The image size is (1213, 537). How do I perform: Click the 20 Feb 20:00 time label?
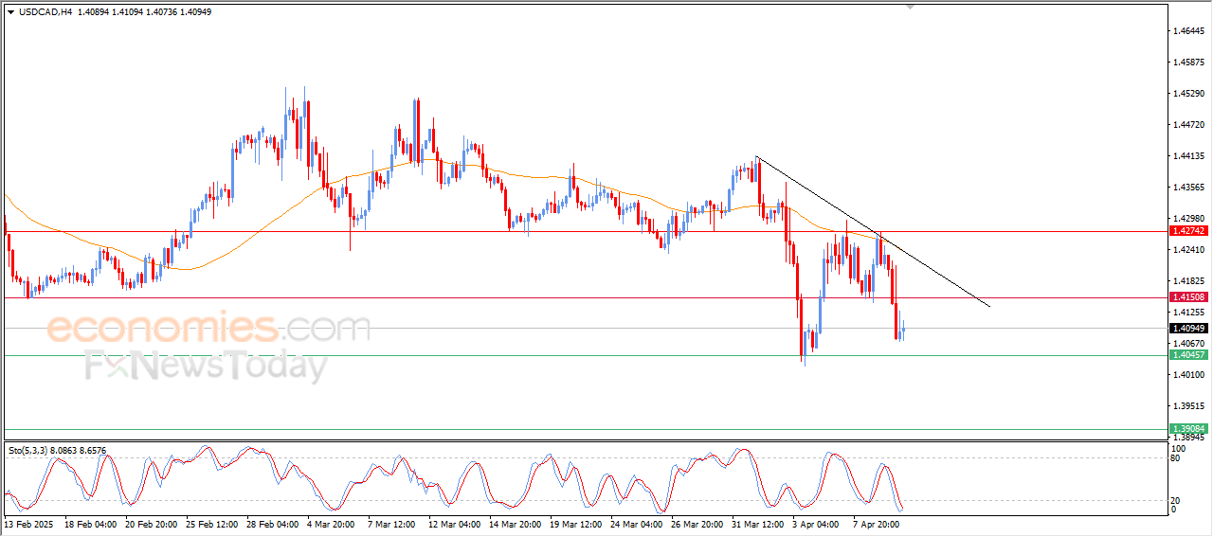point(151,523)
